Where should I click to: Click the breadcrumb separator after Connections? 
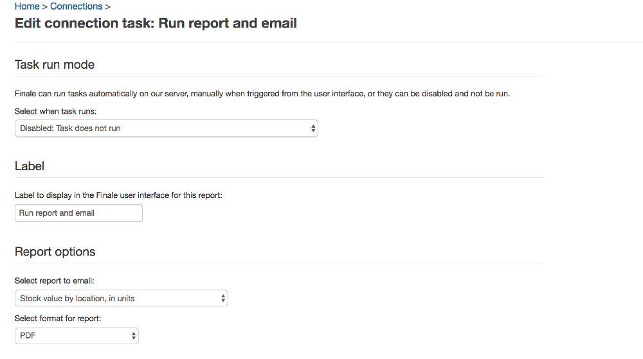108,7
